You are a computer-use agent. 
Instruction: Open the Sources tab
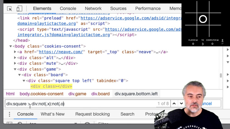click(118, 9)
